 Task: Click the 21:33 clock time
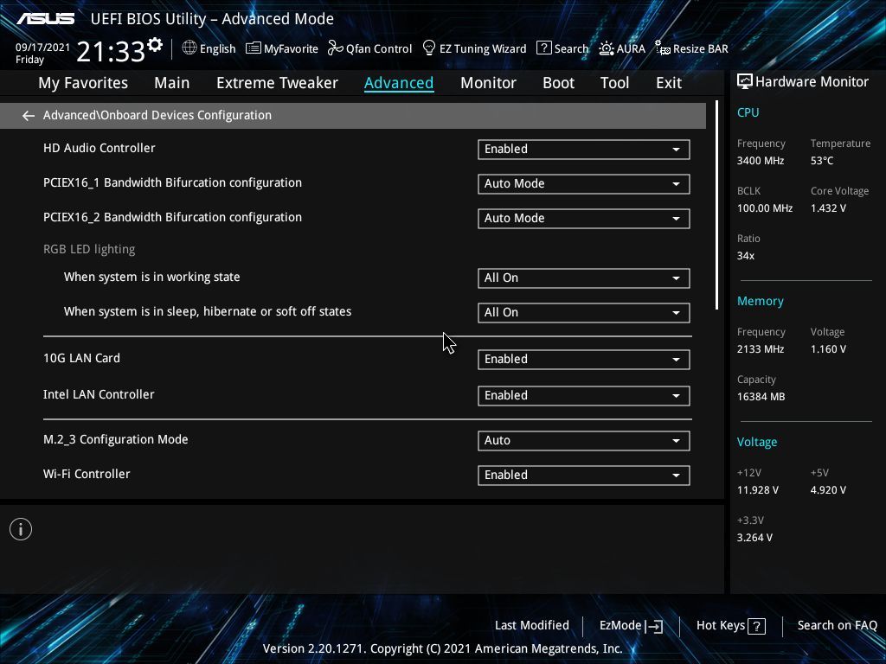(111, 51)
